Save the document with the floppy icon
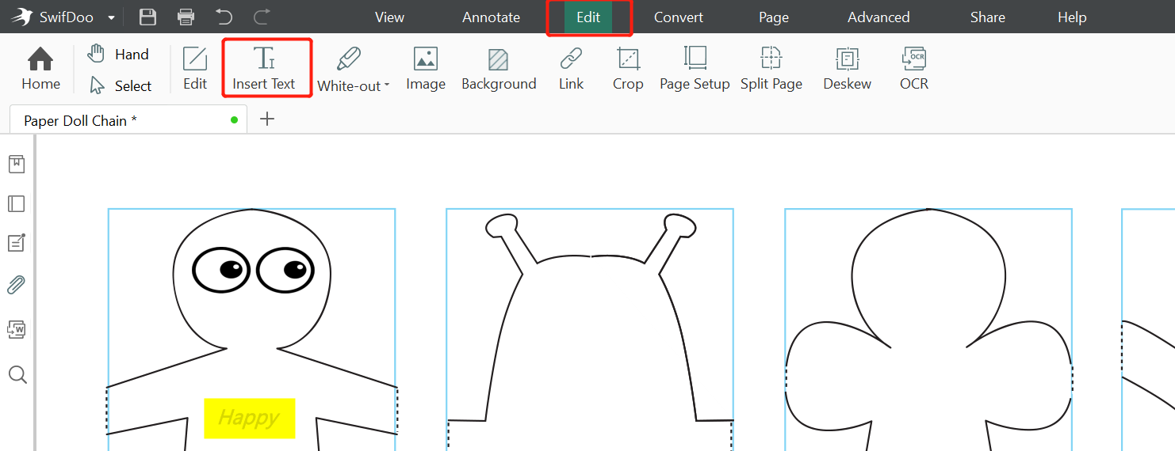The height and width of the screenshot is (451, 1175). pos(147,17)
